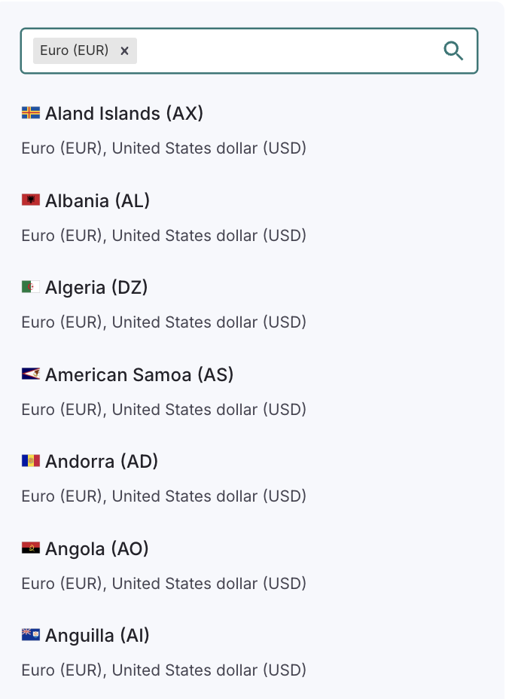Click the Anguilla flag icon
This screenshot has width=515, height=699.
coord(29,635)
